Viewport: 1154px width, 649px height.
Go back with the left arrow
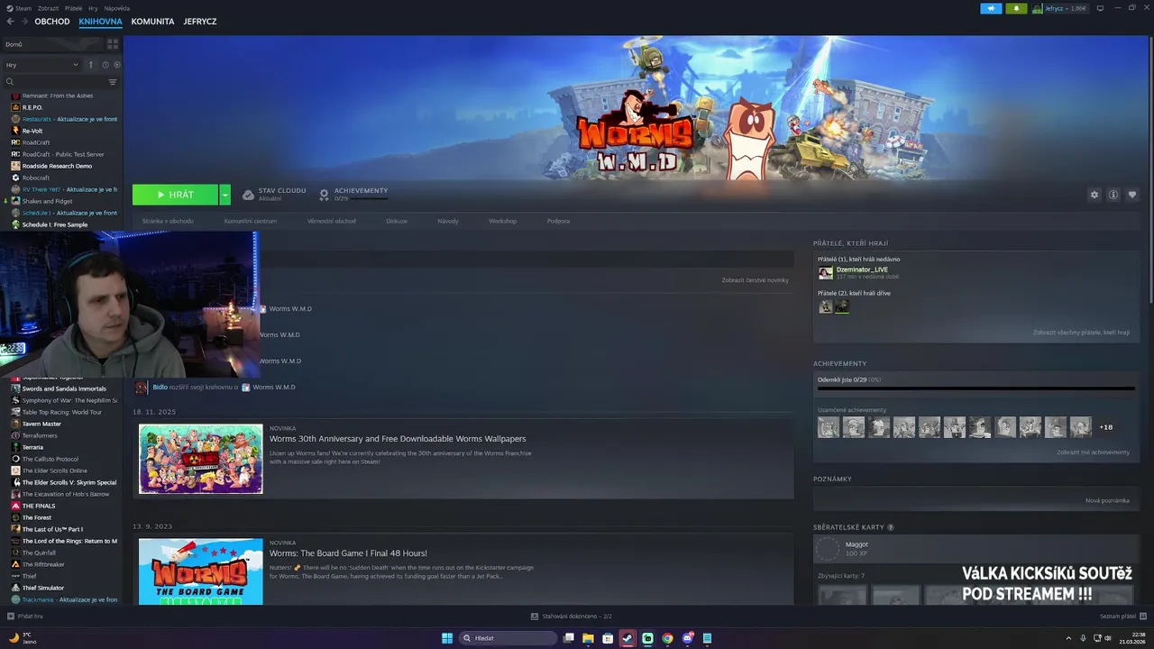click(11, 21)
